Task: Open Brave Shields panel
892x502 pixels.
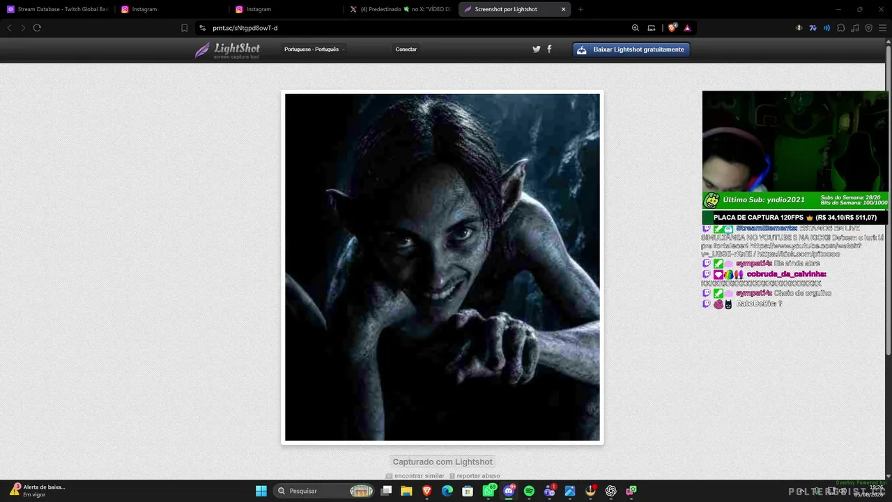Action: [672, 28]
